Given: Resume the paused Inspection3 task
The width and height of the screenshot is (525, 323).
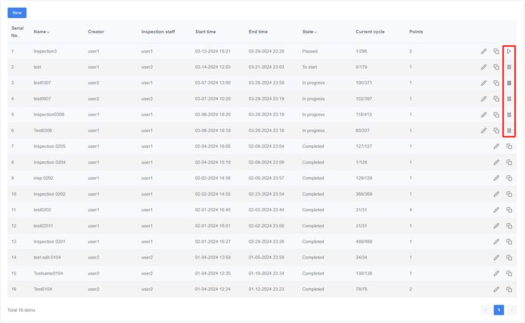Looking at the screenshot, I should [509, 51].
